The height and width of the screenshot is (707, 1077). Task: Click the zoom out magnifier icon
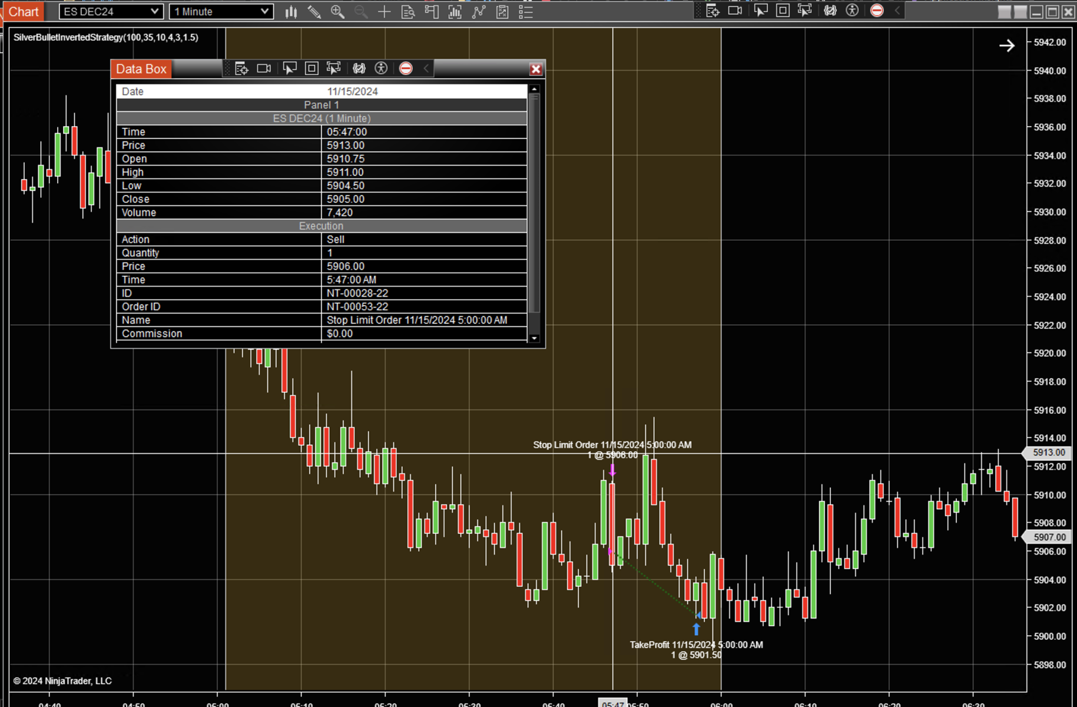click(361, 12)
